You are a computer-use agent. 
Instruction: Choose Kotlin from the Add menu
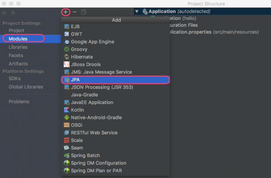[116, 110]
